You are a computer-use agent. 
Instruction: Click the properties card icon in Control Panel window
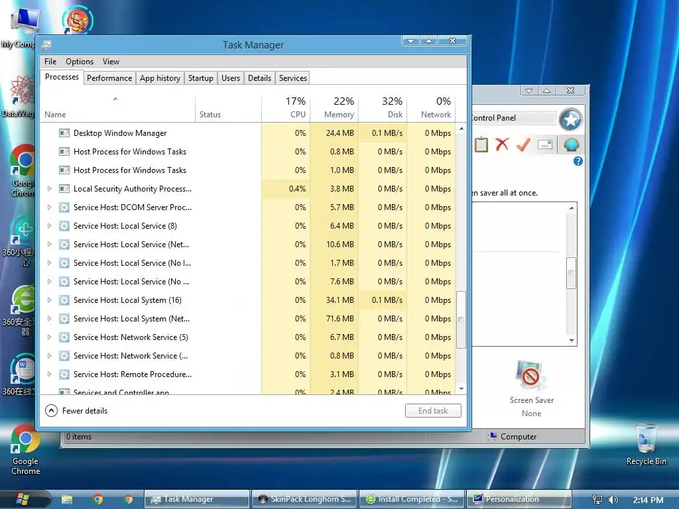(545, 144)
